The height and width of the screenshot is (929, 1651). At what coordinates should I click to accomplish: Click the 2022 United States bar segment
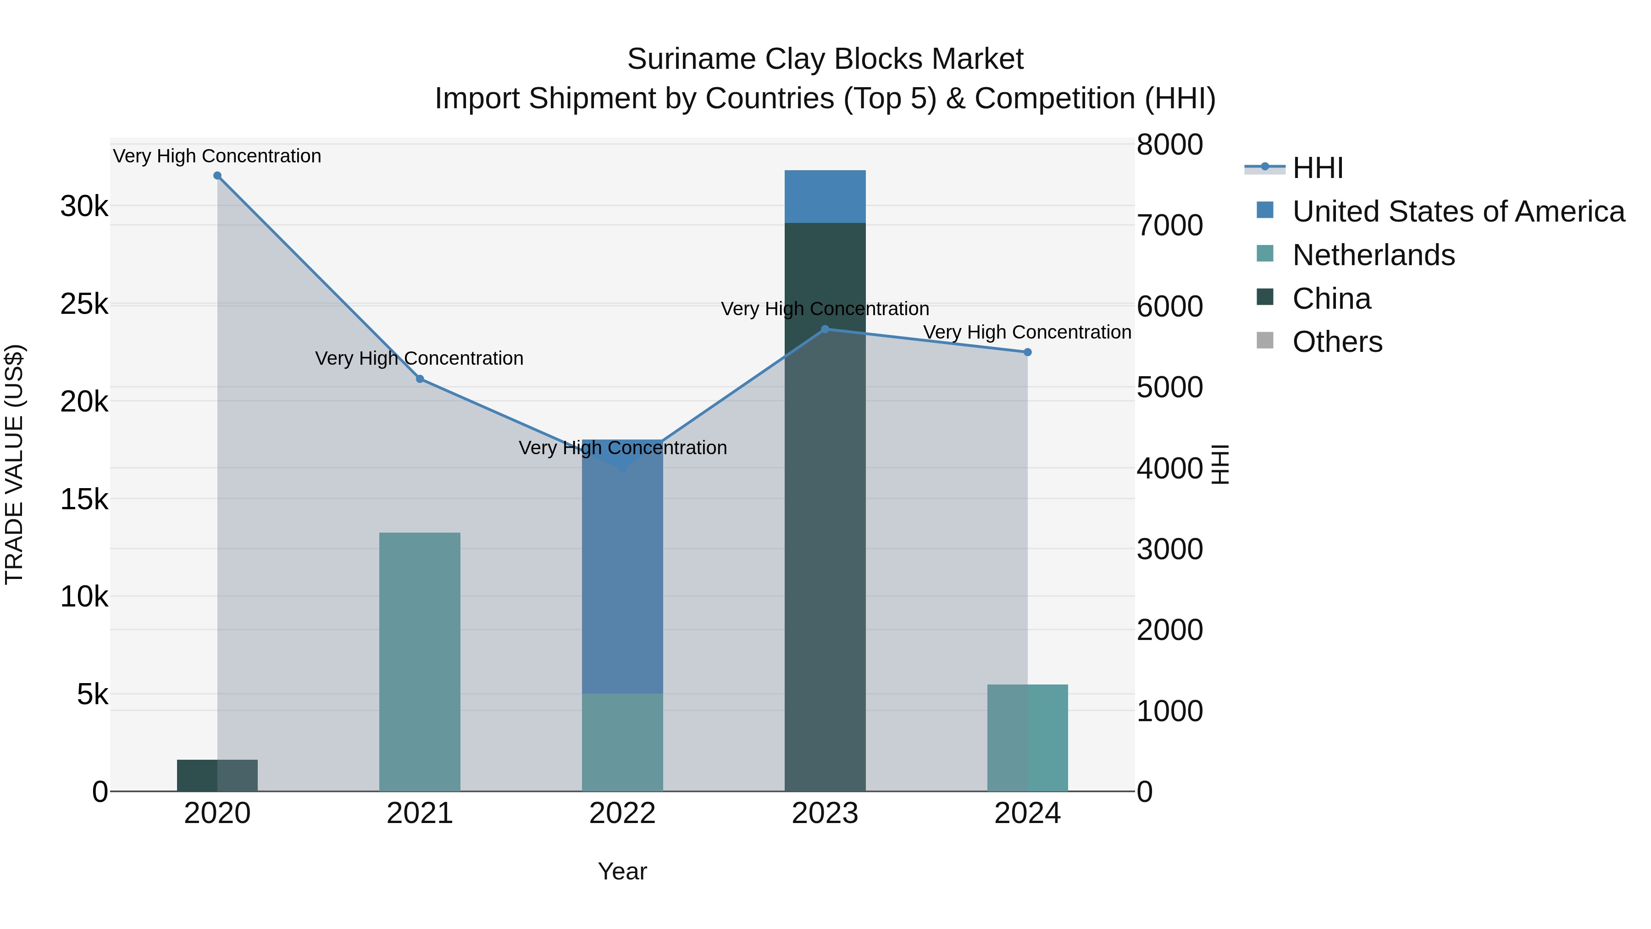[x=622, y=567]
